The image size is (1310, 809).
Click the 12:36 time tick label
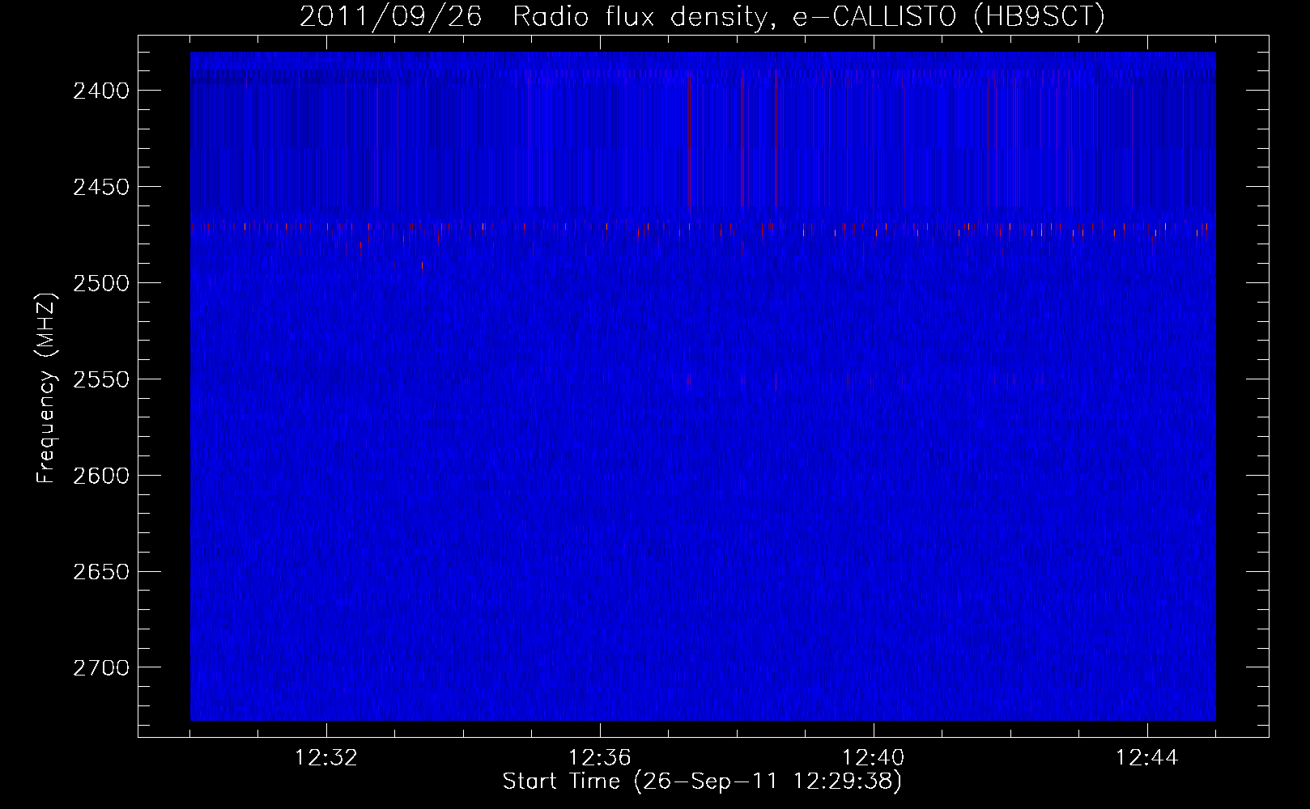[x=600, y=758]
